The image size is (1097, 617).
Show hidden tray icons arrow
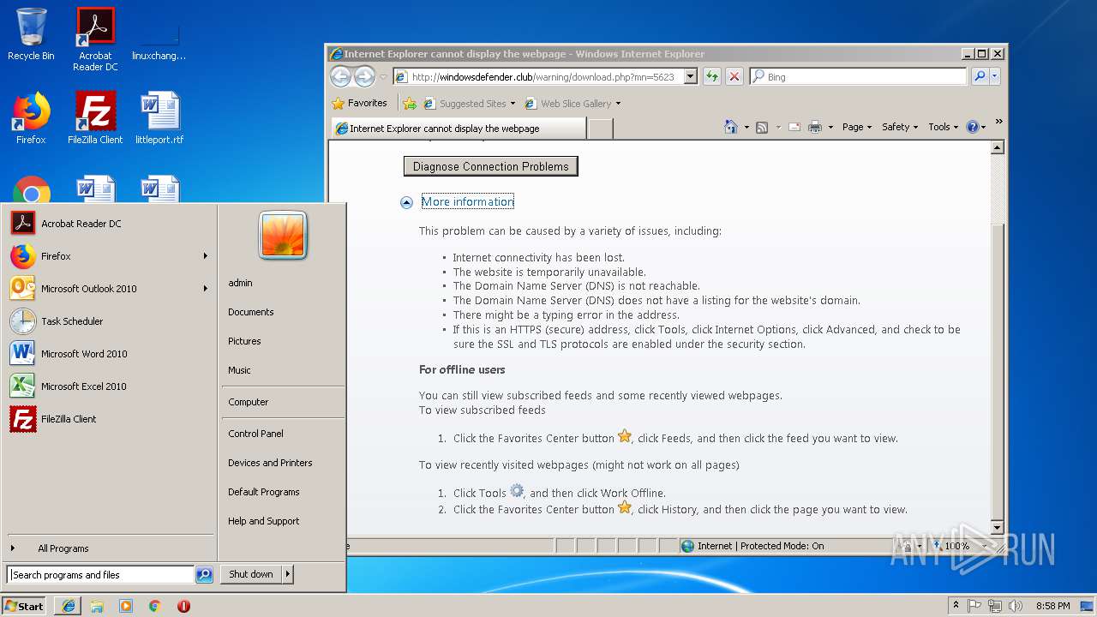tap(956, 605)
